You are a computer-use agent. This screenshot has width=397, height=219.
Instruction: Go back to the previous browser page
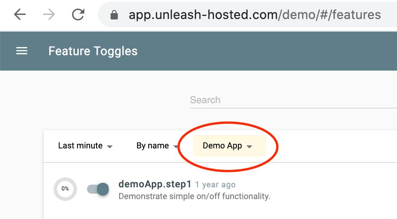point(20,15)
